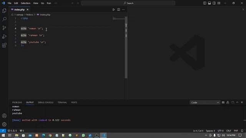
Task: Select the index.php editor tab
Action: click(20, 10)
